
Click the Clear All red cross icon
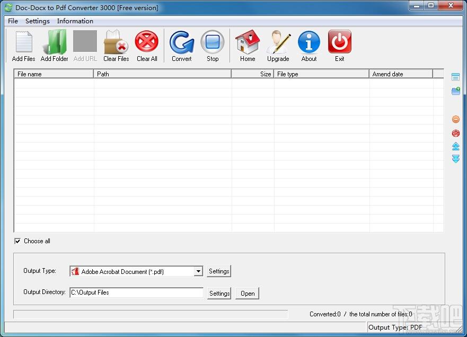pos(146,41)
